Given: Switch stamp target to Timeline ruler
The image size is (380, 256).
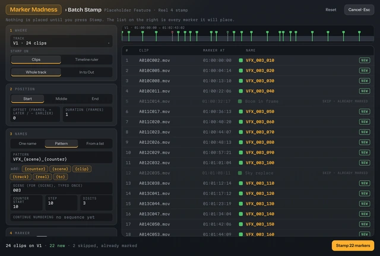Looking at the screenshot, I should pyautogui.click(x=87, y=59).
